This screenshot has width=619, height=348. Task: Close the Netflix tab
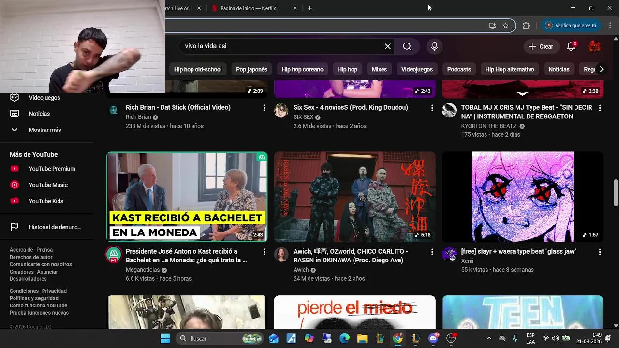click(x=295, y=8)
